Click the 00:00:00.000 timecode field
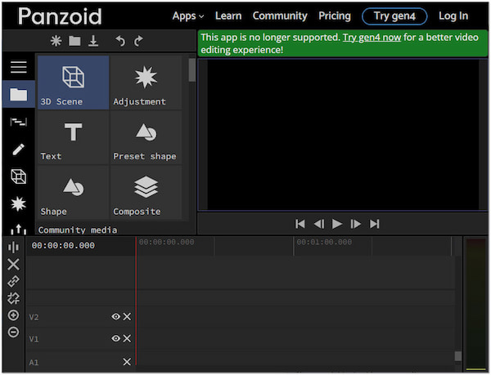The width and height of the screenshot is (491, 375). coord(63,246)
